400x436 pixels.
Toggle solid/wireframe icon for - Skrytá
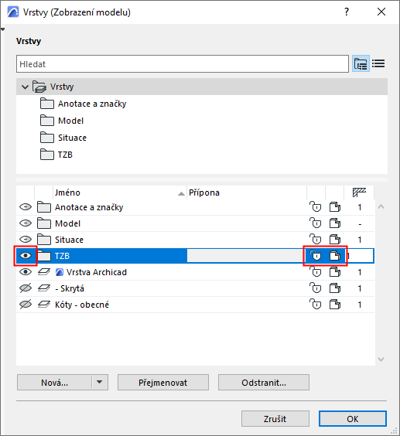click(334, 288)
